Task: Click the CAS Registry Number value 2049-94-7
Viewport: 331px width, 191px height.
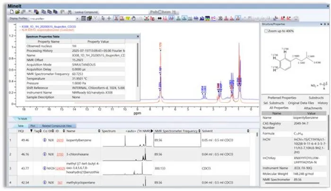Action: [x=301, y=124]
